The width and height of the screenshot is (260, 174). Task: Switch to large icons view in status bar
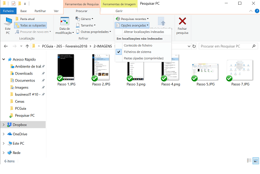(x=256, y=161)
